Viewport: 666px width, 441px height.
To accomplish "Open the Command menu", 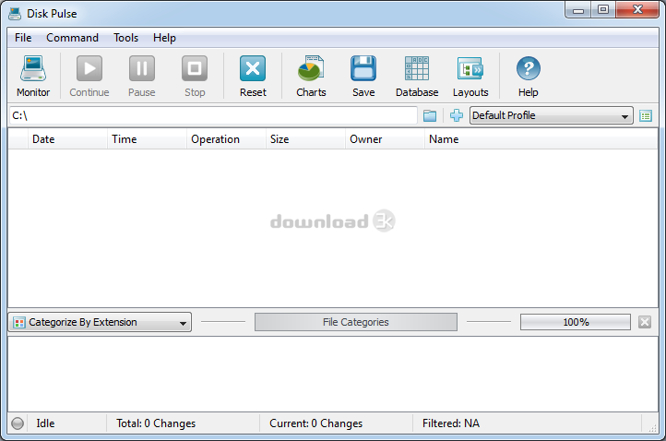I will [72, 38].
